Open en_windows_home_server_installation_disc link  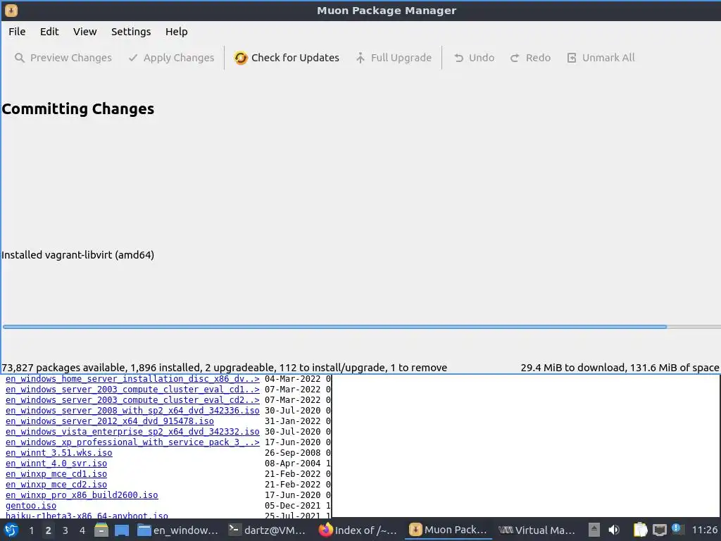132,379
